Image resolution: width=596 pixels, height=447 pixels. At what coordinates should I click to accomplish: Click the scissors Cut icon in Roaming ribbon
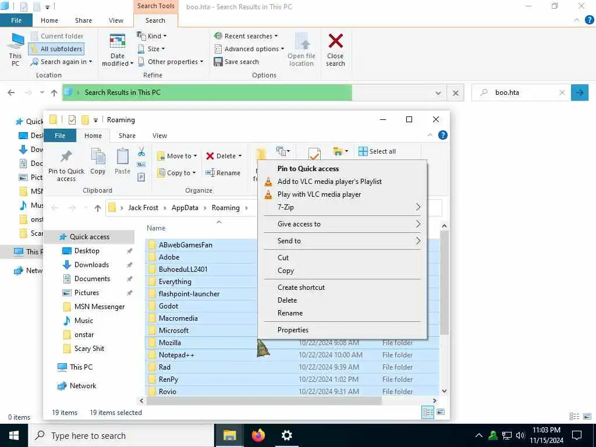click(141, 152)
